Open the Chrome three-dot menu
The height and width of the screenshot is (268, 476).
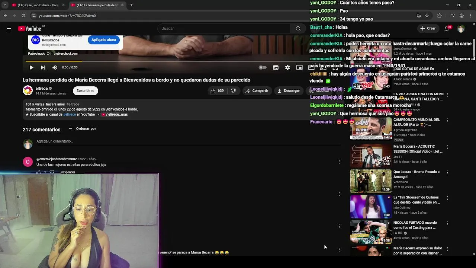470,16
